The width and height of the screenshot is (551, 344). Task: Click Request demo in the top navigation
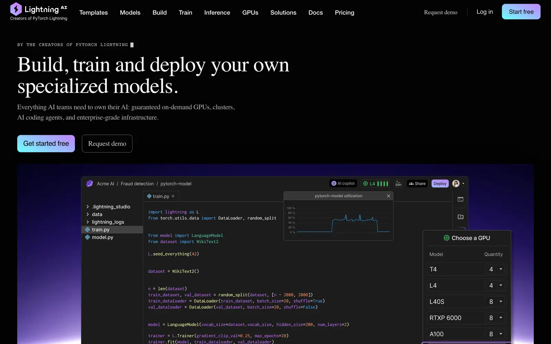[x=441, y=12]
